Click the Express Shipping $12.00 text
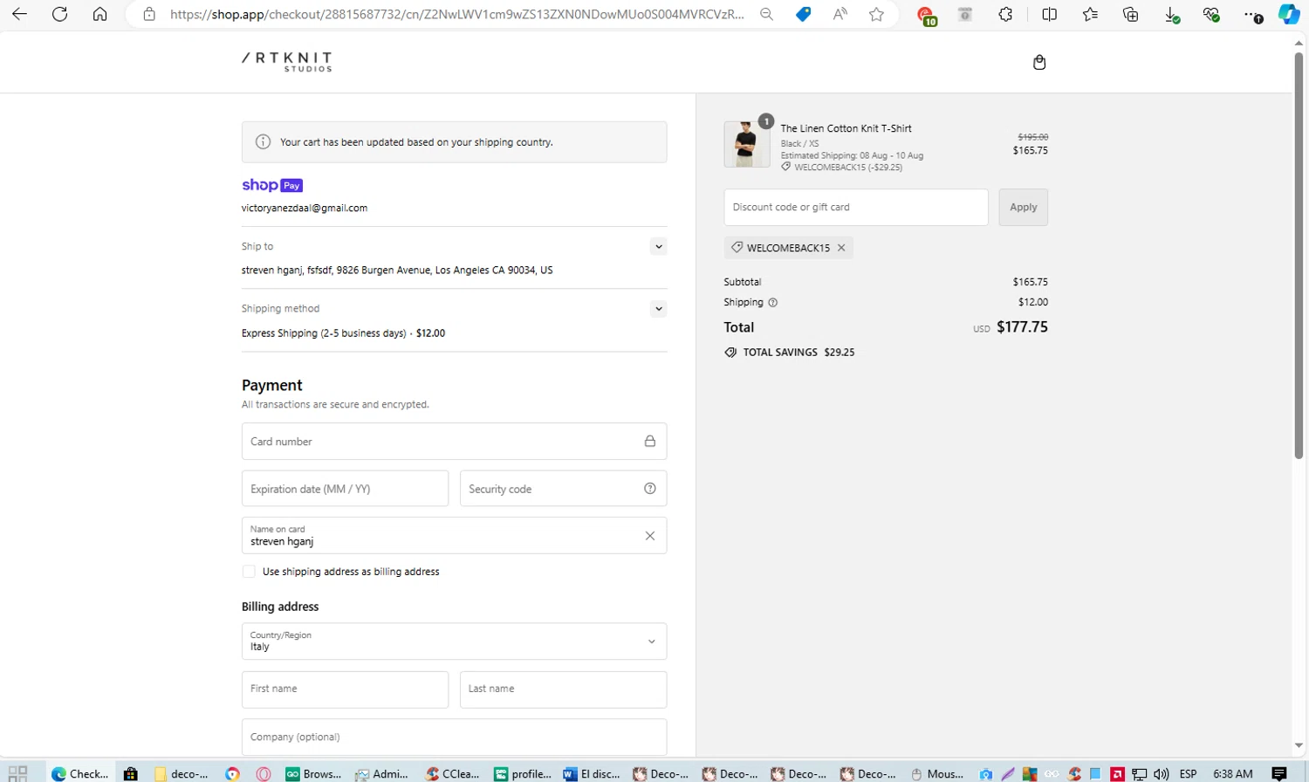 343,333
